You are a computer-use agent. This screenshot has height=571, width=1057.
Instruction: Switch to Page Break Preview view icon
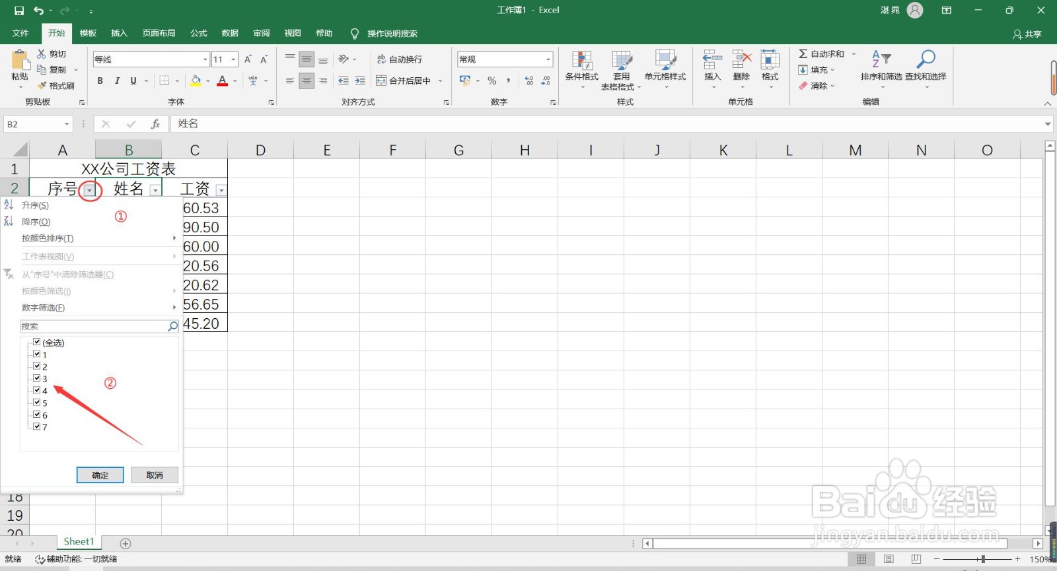pos(916,559)
